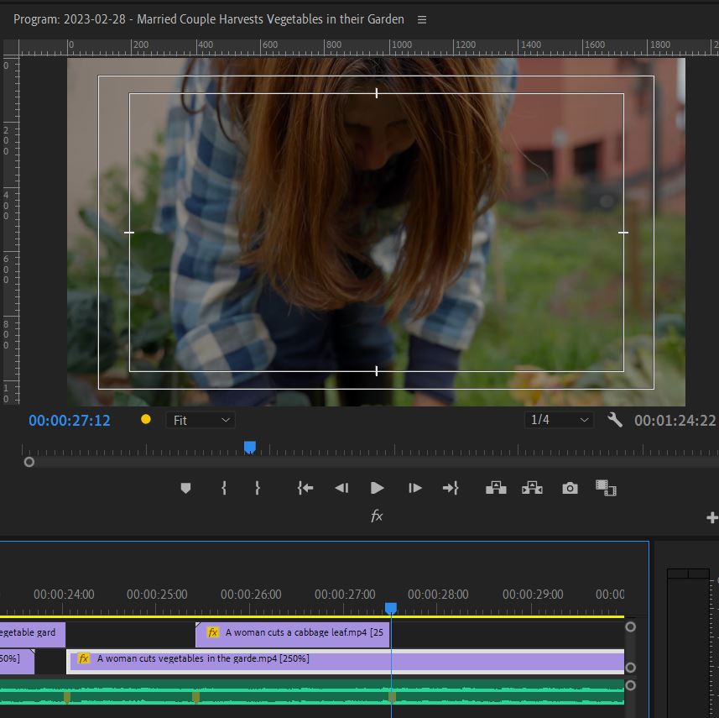
Task: Open the Program monitor panel menu
Action: [422, 20]
